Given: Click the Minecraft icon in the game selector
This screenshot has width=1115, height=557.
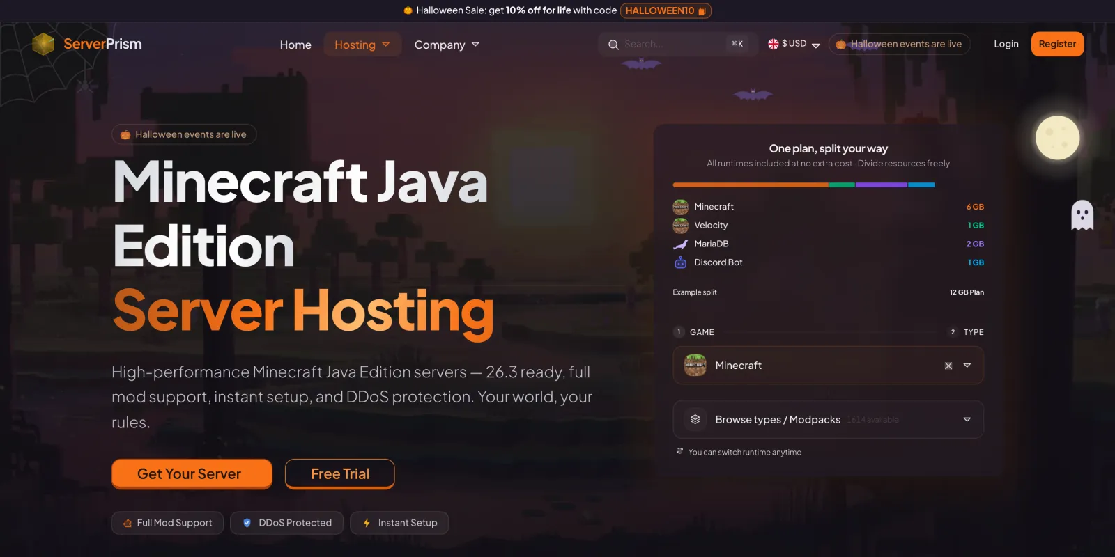Looking at the screenshot, I should click(x=695, y=366).
